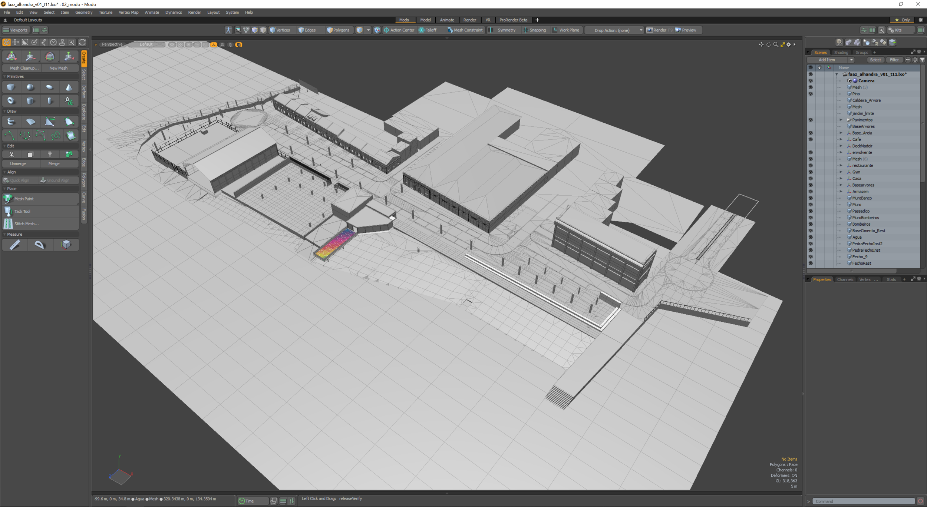Toggle visibility of Pino mesh
927x507 pixels.
(810, 94)
